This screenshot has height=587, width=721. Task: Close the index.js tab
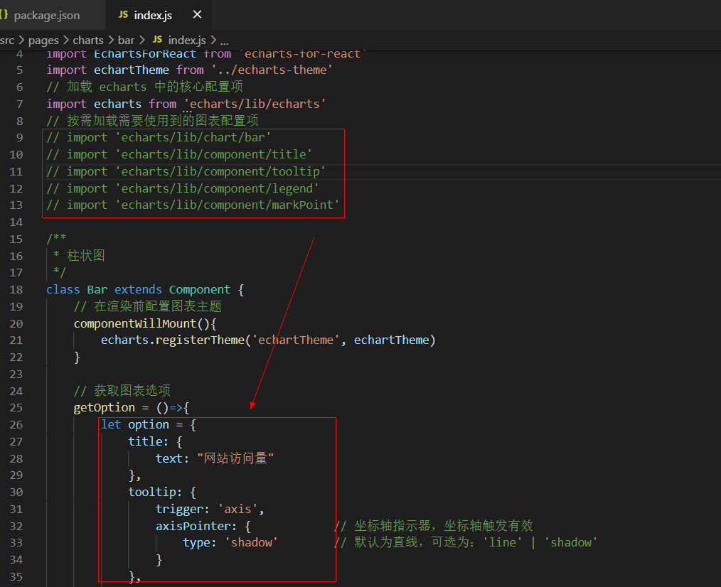tap(197, 15)
